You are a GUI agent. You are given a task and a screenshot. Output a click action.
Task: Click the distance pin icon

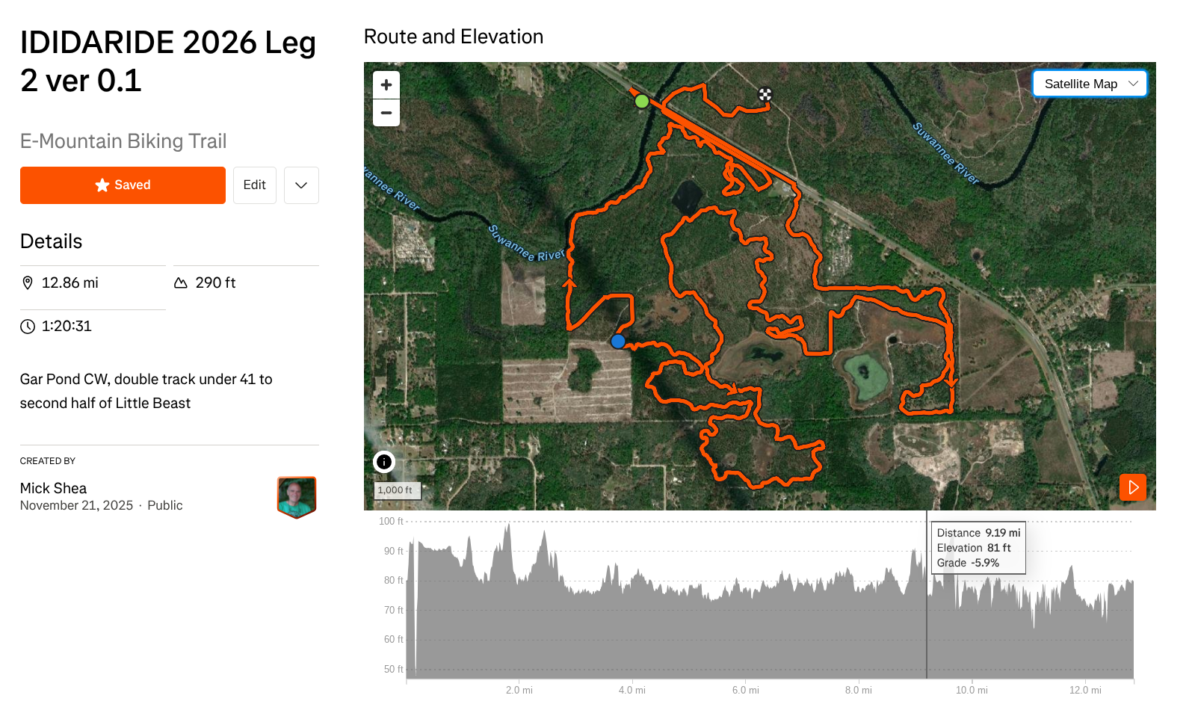[x=28, y=283]
